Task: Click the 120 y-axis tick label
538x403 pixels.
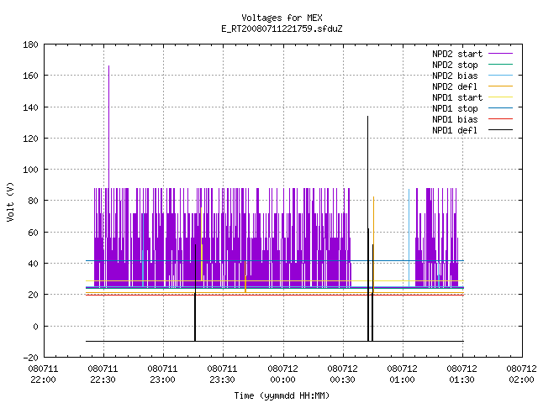Action: coord(30,139)
